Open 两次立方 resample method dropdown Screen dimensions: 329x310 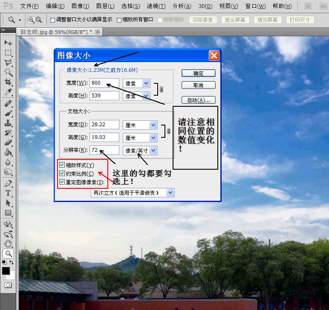[x=170, y=193]
